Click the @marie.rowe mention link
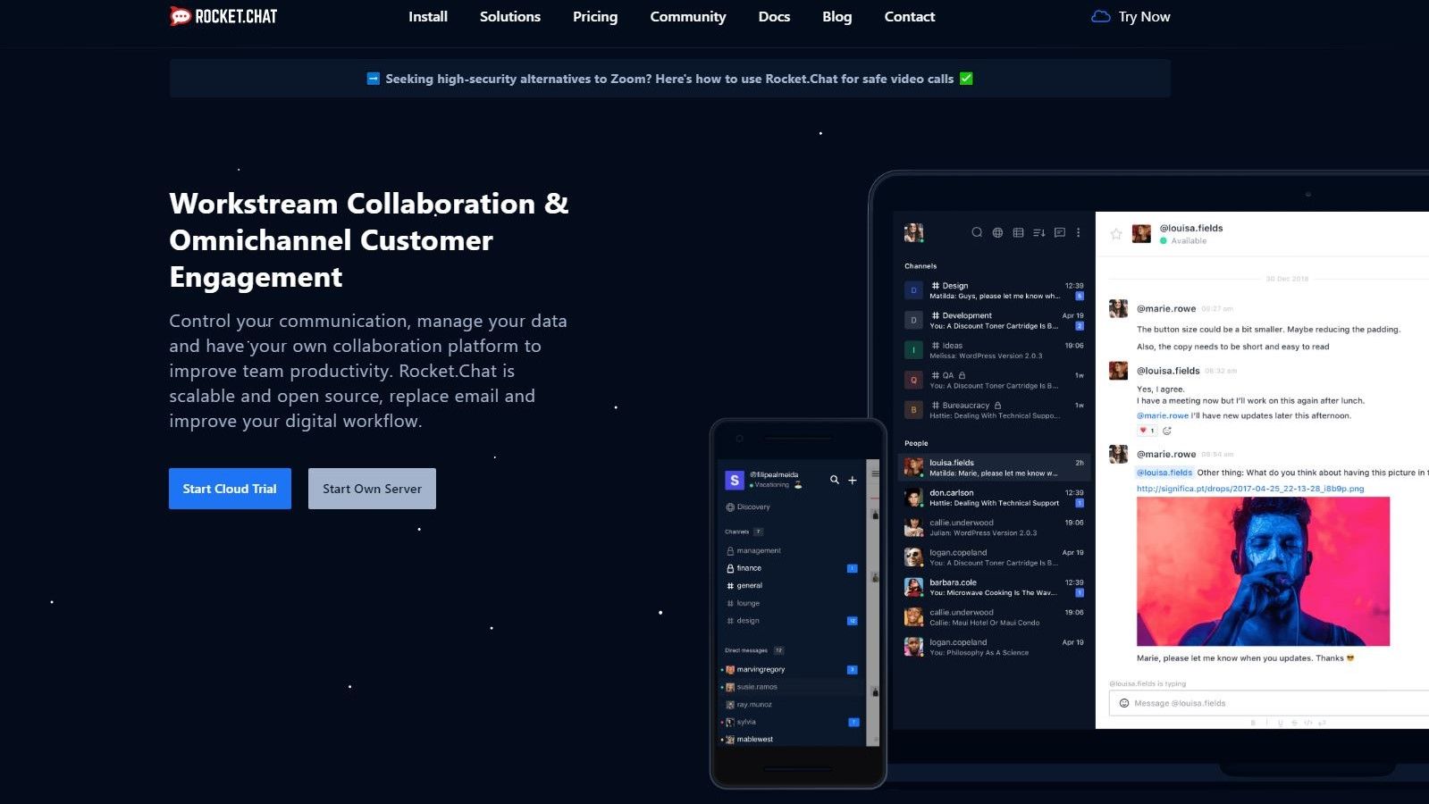The image size is (1429, 804). pyautogui.click(x=1163, y=415)
